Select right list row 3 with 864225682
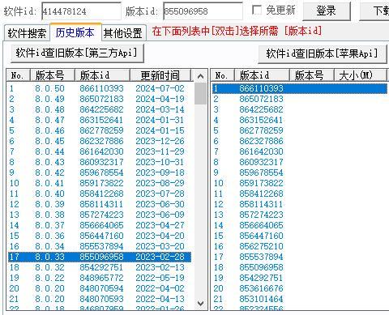This screenshot has height=315, width=389. (300, 109)
